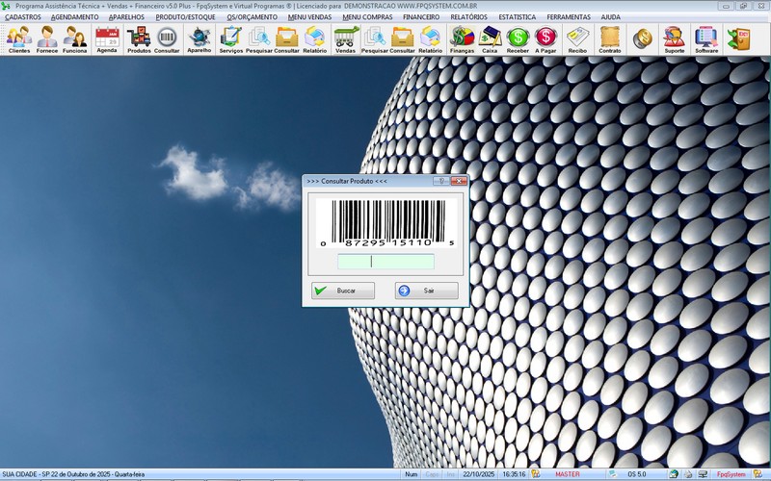Open the Vendas shopping cart icon
The height and width of the screenshot is (481, 771).
click(345, 39)
